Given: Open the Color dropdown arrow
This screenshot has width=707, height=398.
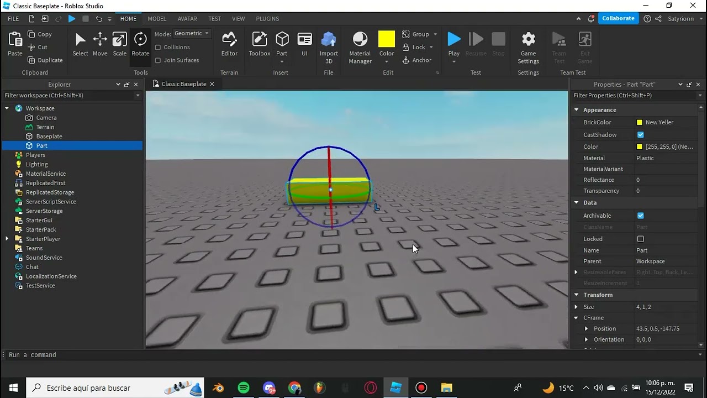Looking at the screenshot, I should [x=387, y=61].
